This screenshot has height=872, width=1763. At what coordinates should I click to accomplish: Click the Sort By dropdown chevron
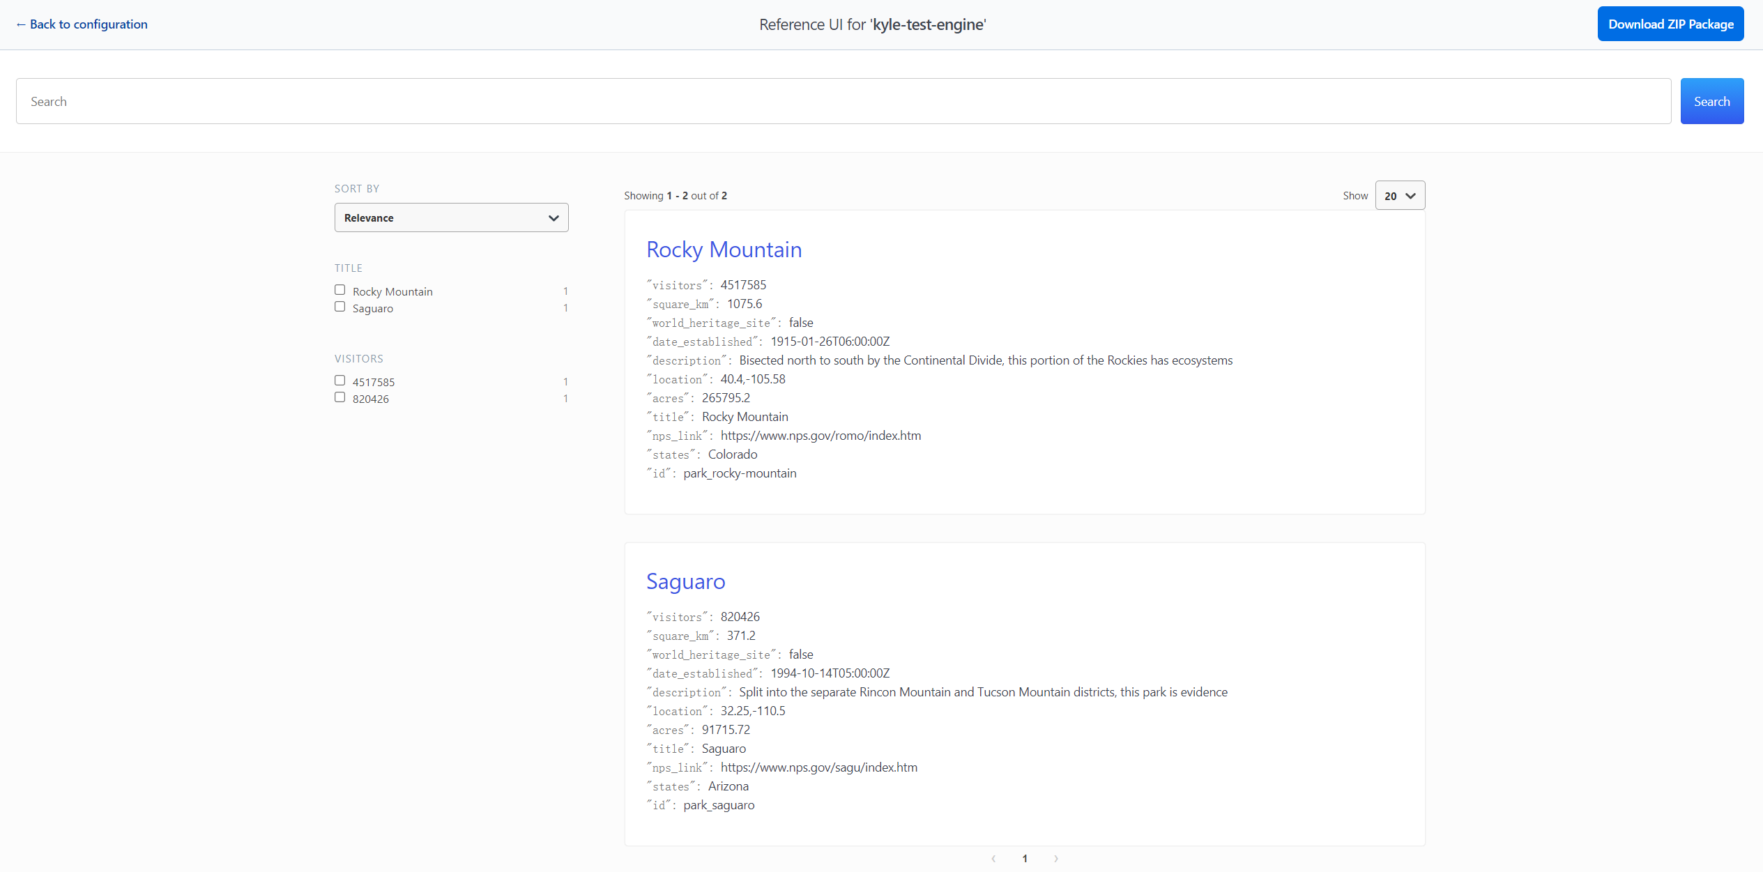pyautogui.click(x=554, y=218)
